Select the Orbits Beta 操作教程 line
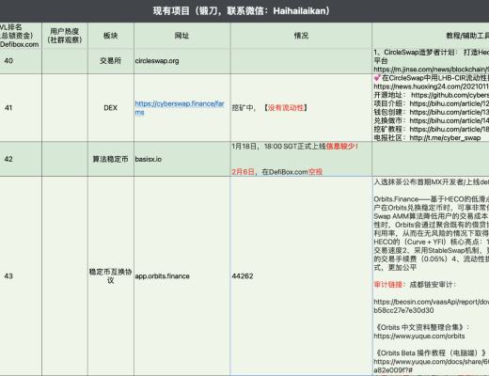 [x=431, y=352]
